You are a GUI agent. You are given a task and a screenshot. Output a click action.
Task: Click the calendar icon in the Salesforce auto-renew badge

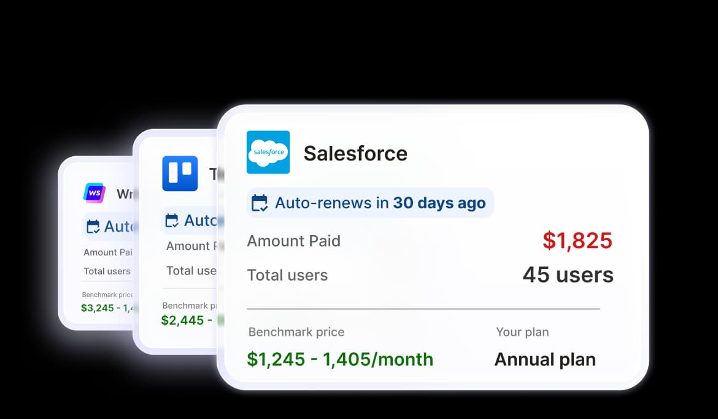click(259, 203)
